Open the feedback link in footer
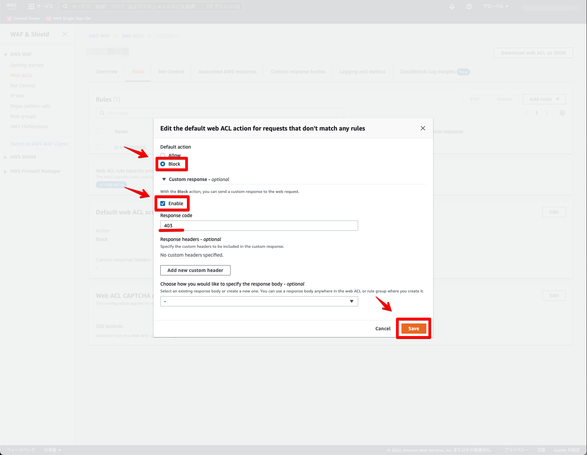This screenshot has width=587, height=455. (21, 450)
